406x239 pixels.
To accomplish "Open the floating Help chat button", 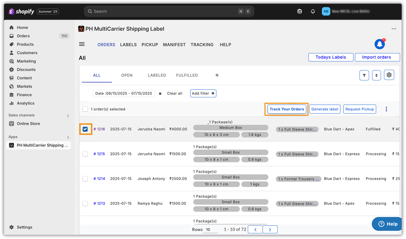I will coord(388,224).
